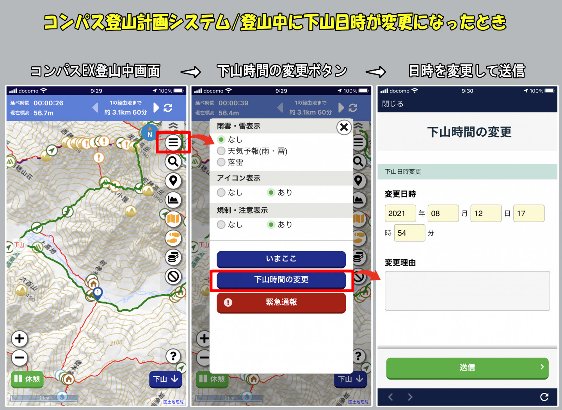Click the 変更理由 text area
Viewport: 562px width, 410px height.
click(467, 291)
